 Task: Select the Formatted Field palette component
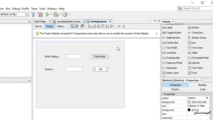198,58
